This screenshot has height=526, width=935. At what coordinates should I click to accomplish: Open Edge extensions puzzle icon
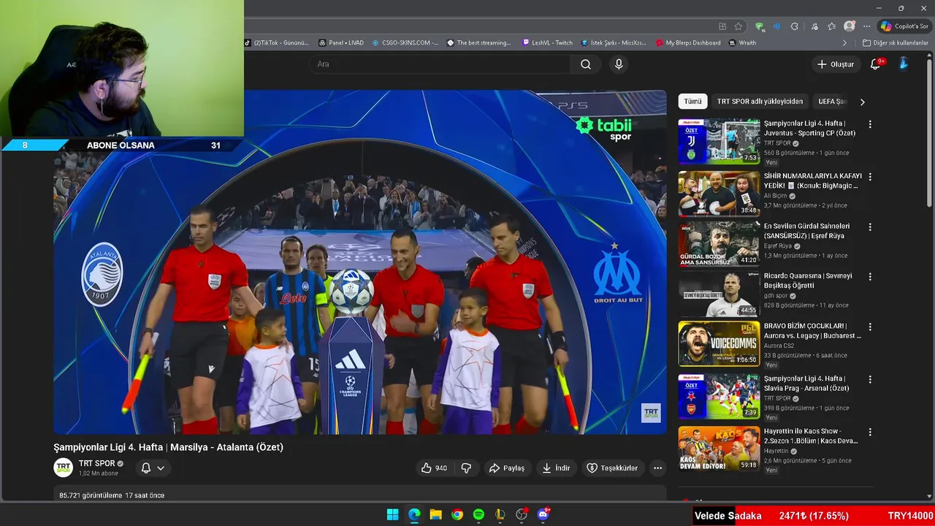coord(794,26)
